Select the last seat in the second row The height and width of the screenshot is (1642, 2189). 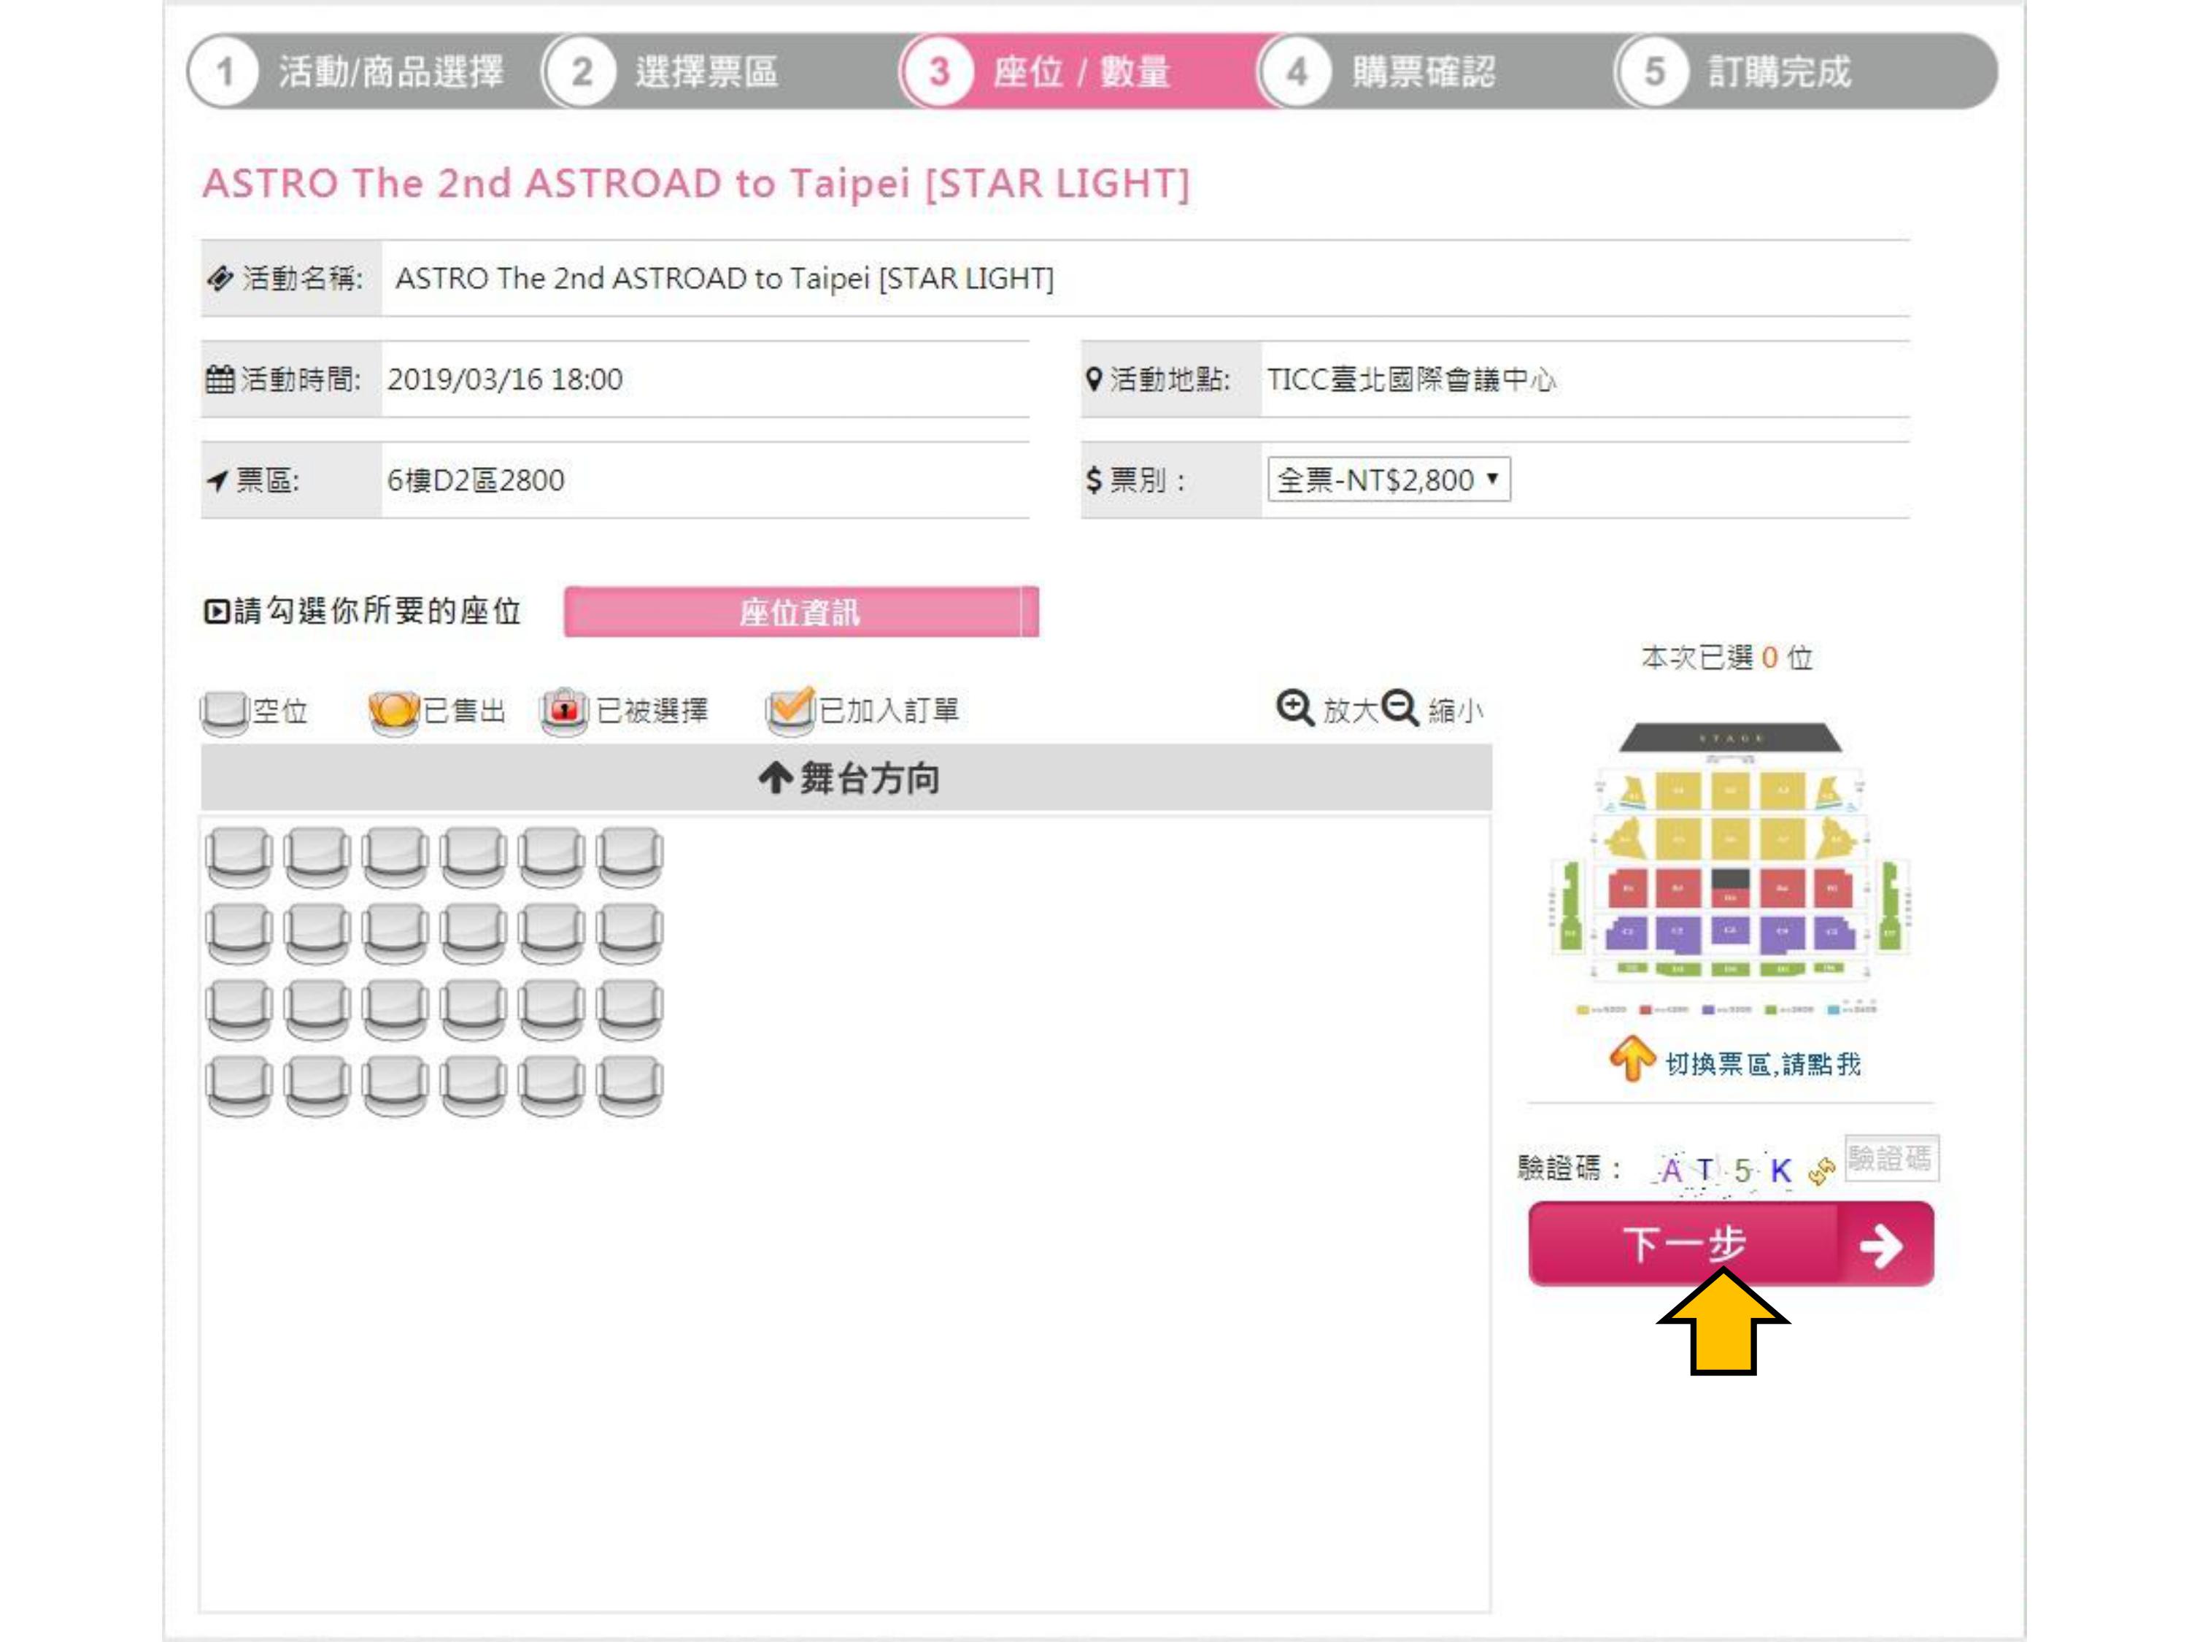point(630,933)
